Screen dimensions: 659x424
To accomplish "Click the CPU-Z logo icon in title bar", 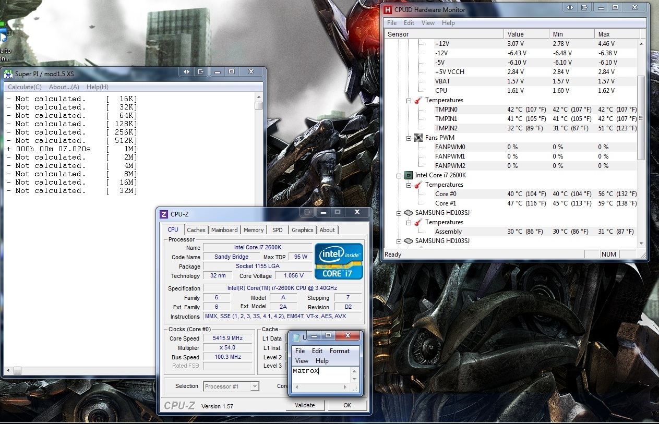I will [x=163, y=214].
